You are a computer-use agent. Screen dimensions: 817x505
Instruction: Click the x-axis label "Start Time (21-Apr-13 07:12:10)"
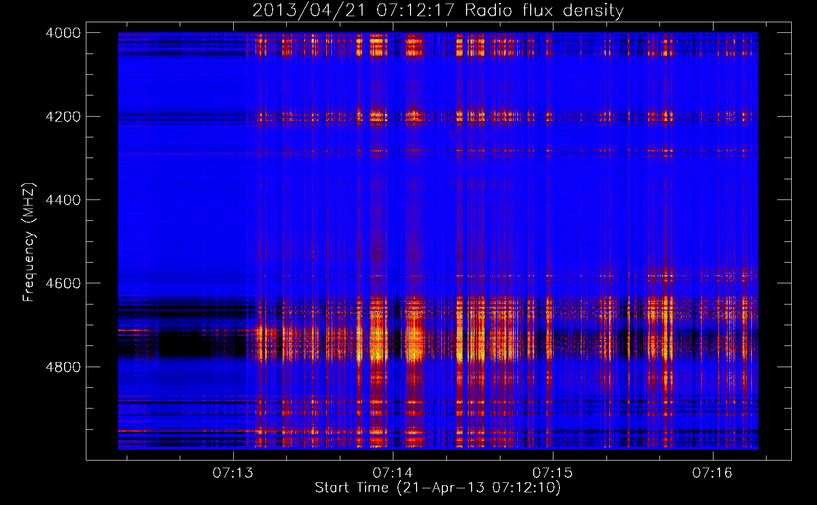pyautogui.click(x=438, y=487)
